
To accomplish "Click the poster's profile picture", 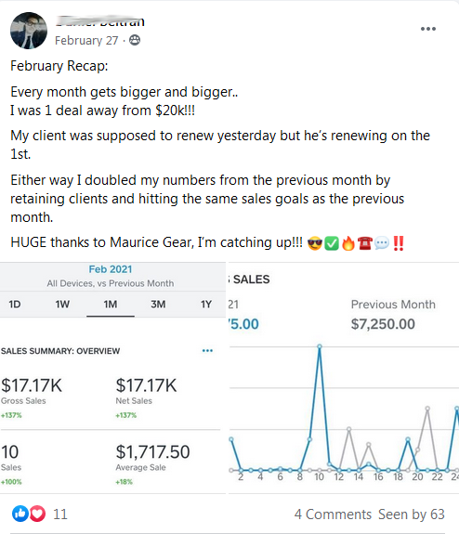I will click(x=29, y=31).
